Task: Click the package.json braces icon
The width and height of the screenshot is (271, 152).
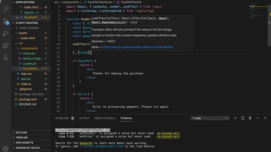Action: point(16,99)
